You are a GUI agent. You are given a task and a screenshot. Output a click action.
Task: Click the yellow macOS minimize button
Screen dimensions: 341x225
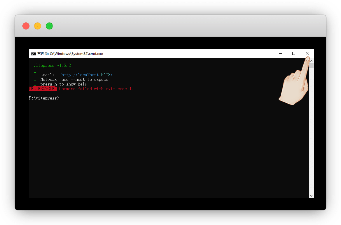38,26
